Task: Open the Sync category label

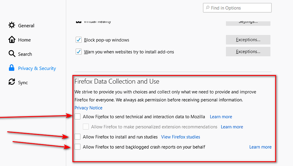Action: click(x=23, y=83)
